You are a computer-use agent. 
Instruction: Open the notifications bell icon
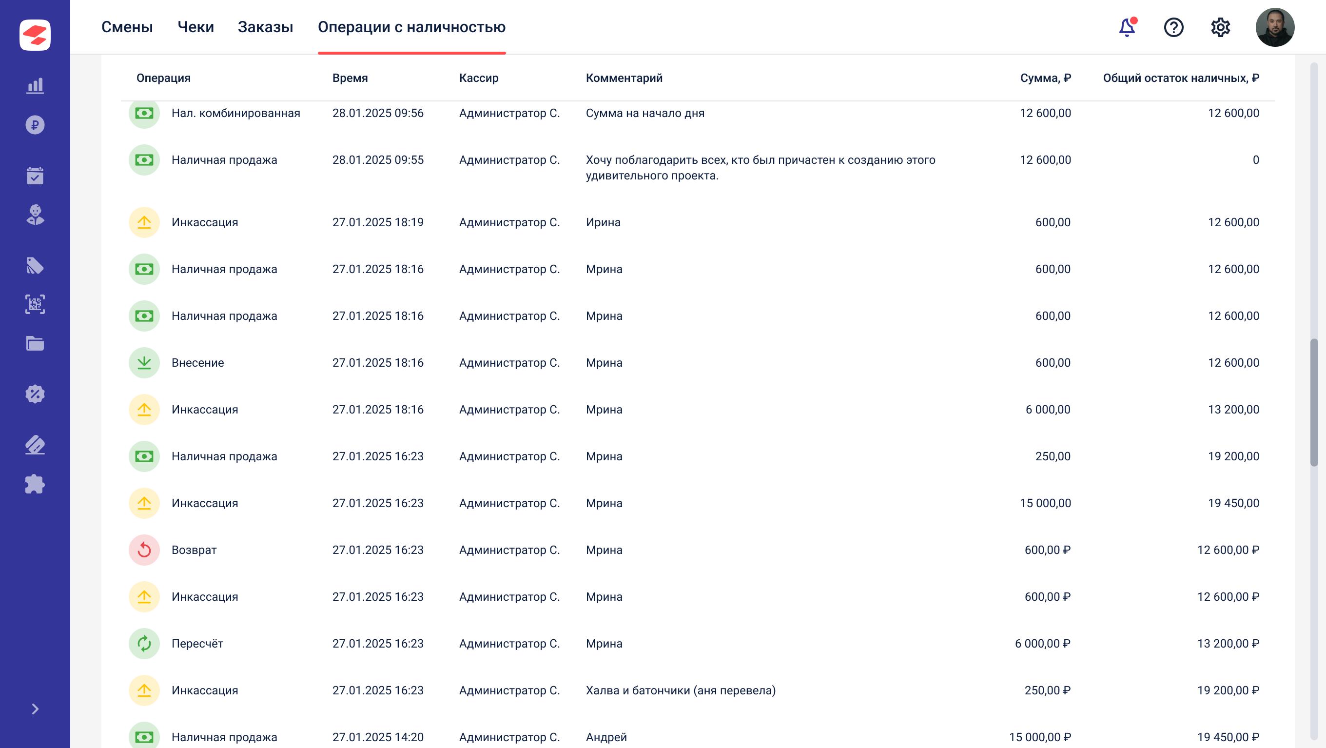click(x=1127, y=27)
